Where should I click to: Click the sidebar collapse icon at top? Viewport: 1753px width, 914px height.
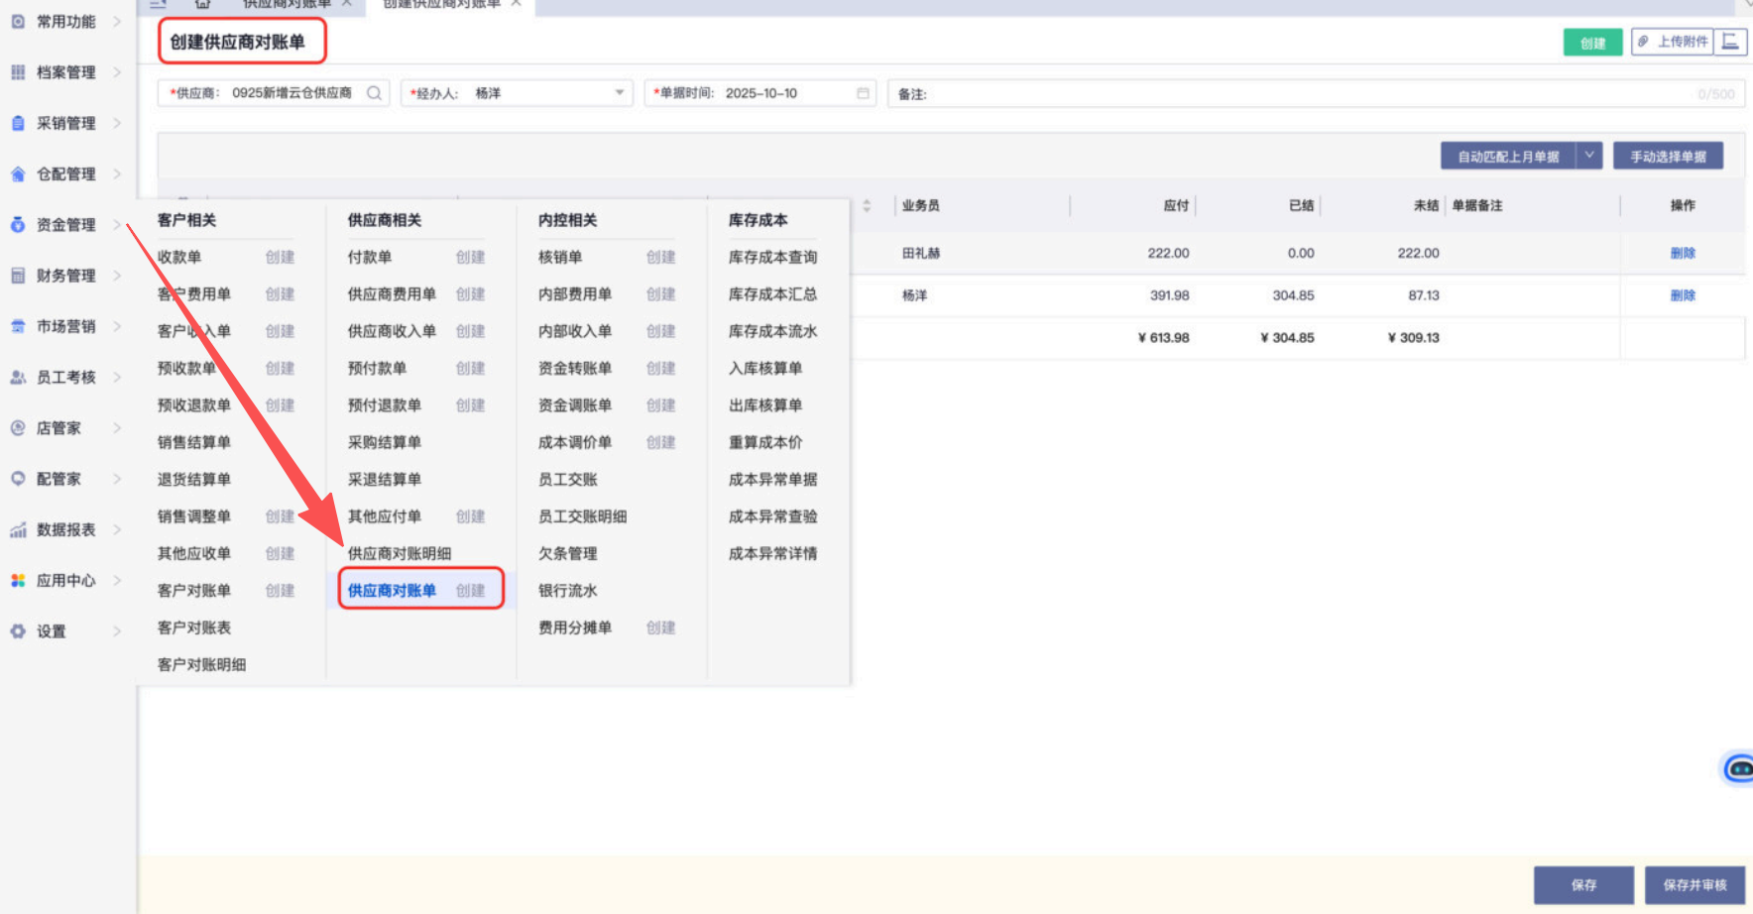(x=159, y=4)
